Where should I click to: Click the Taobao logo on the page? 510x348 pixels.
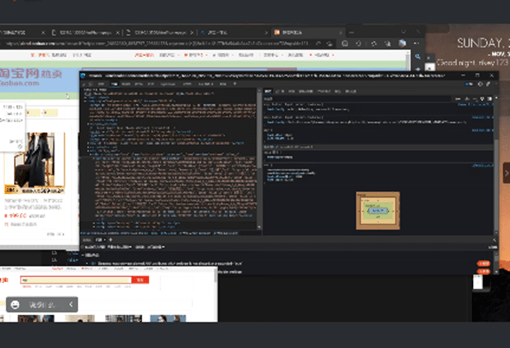31,77
